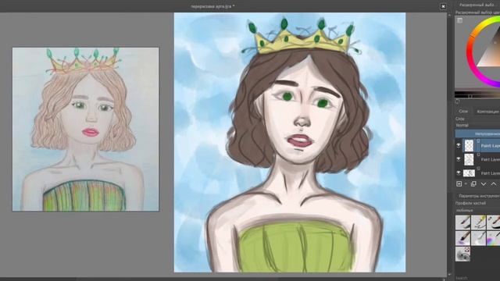Screen dimensions: 500x281
Task: Adjust the Непрозрачность opacity slider
Action: coord(477,133)
